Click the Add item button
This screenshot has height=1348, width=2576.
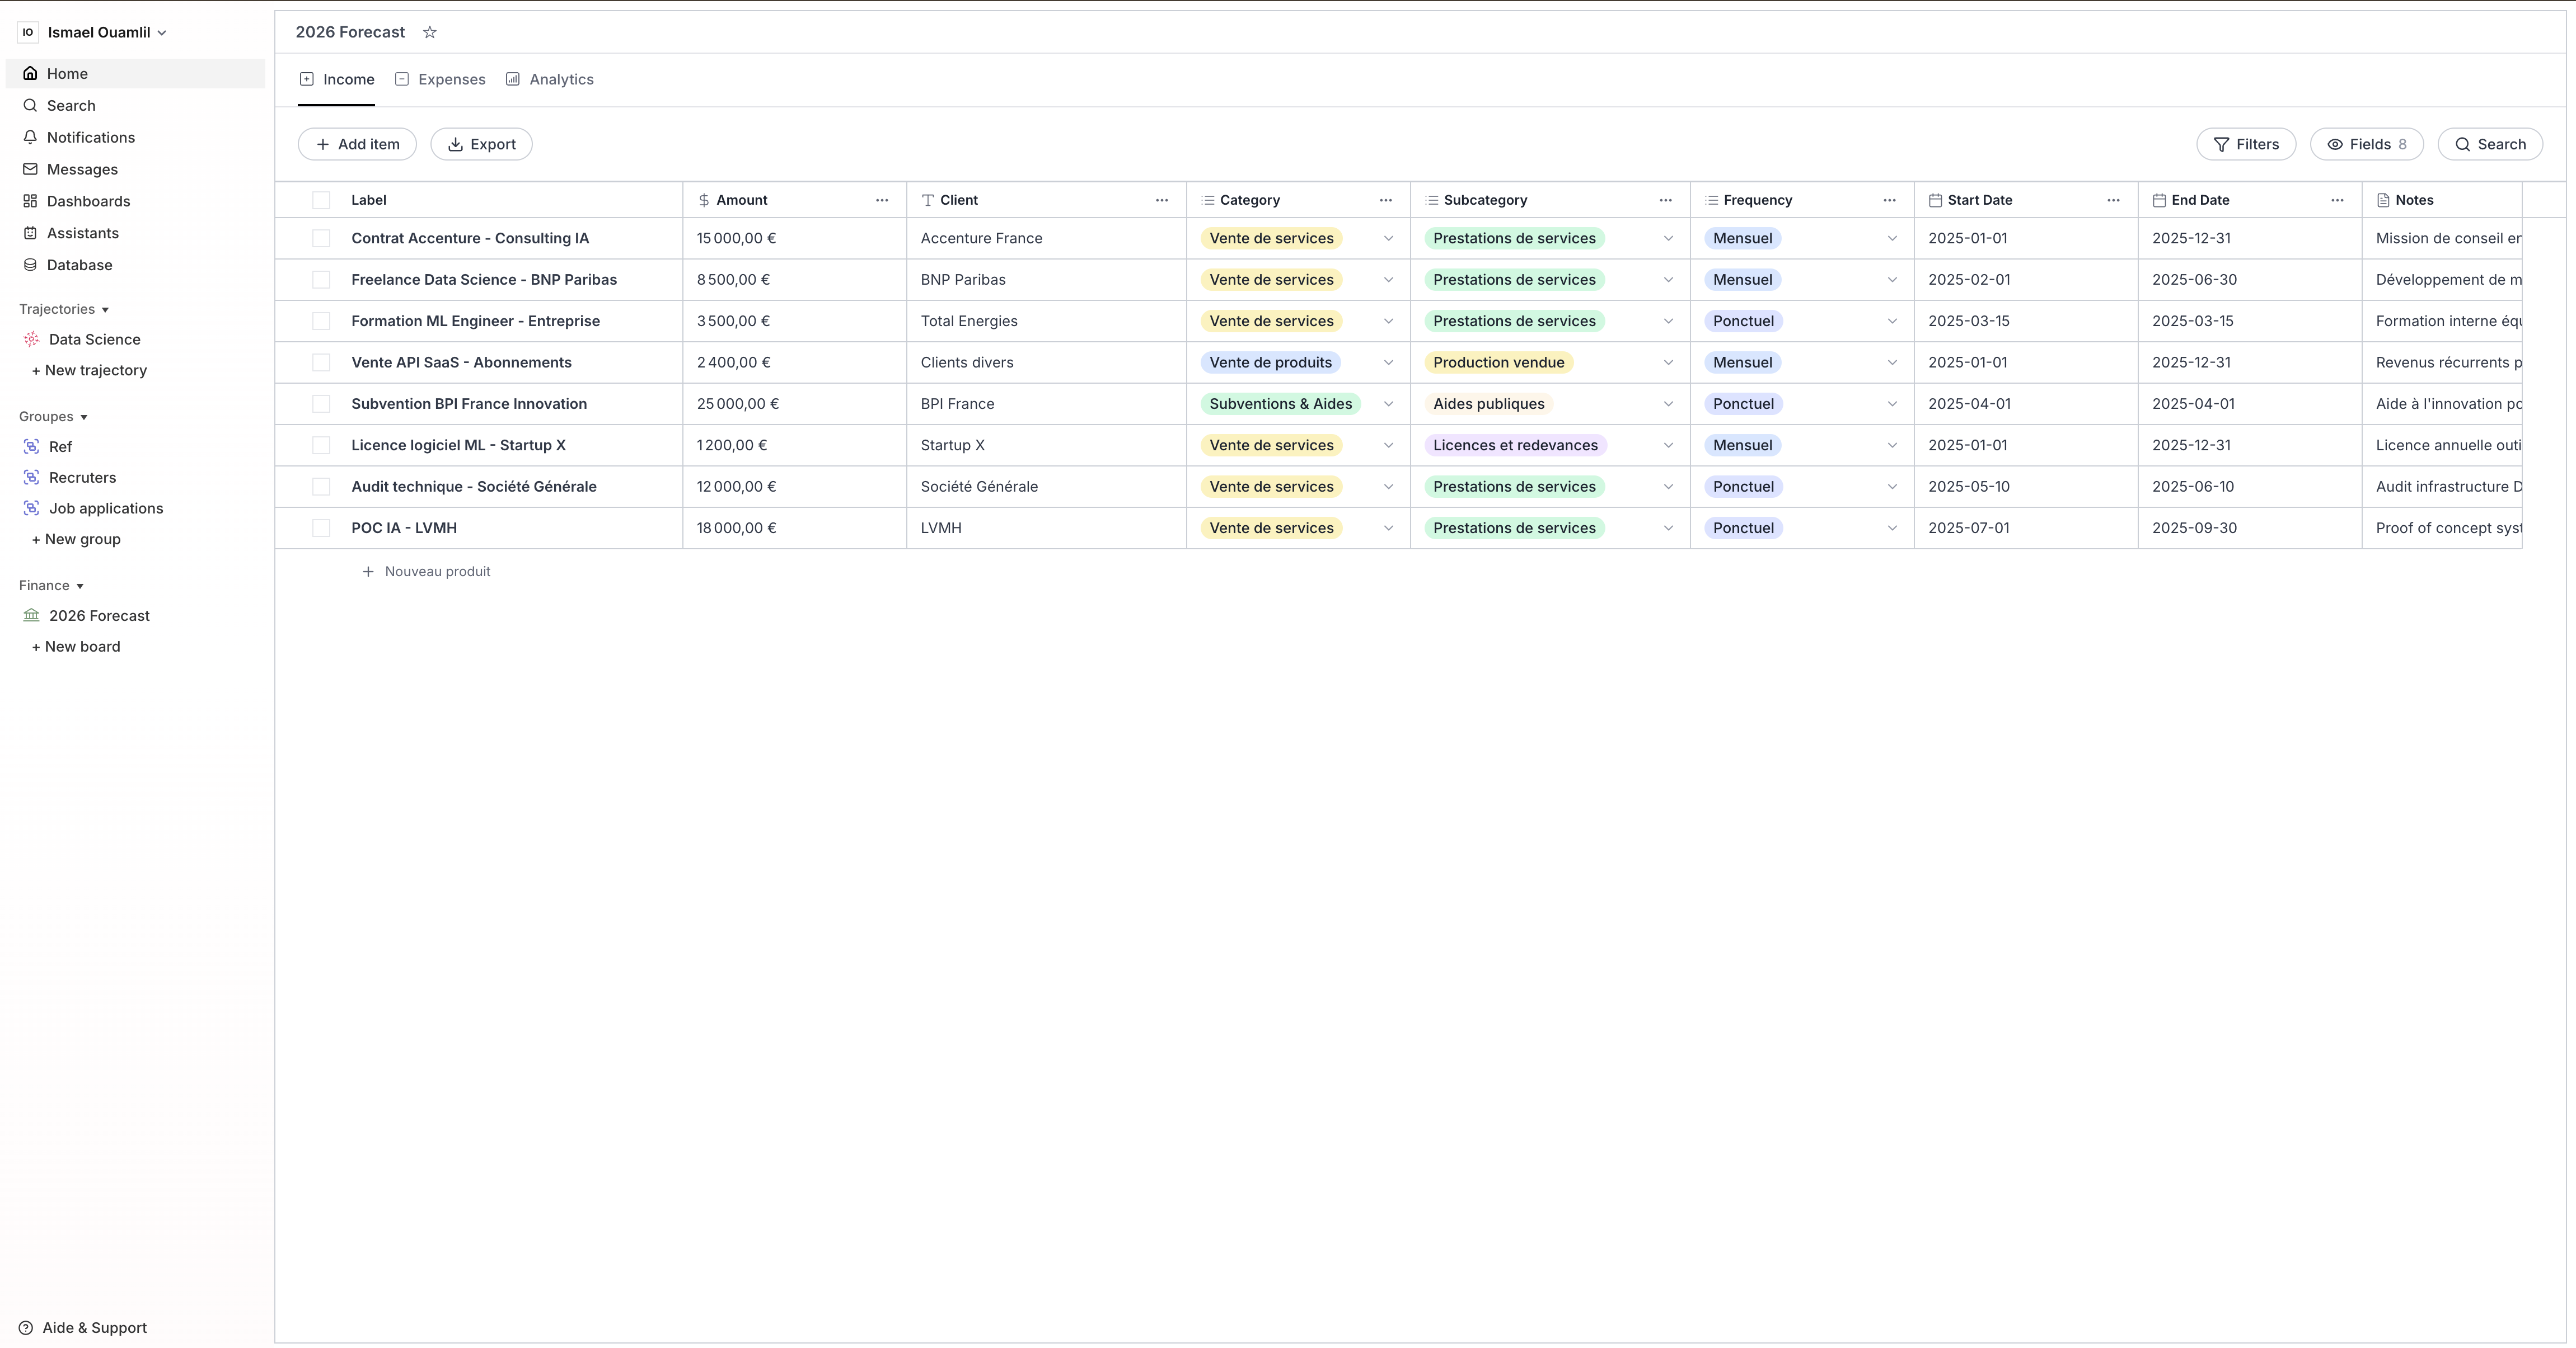tap(357, 144)
